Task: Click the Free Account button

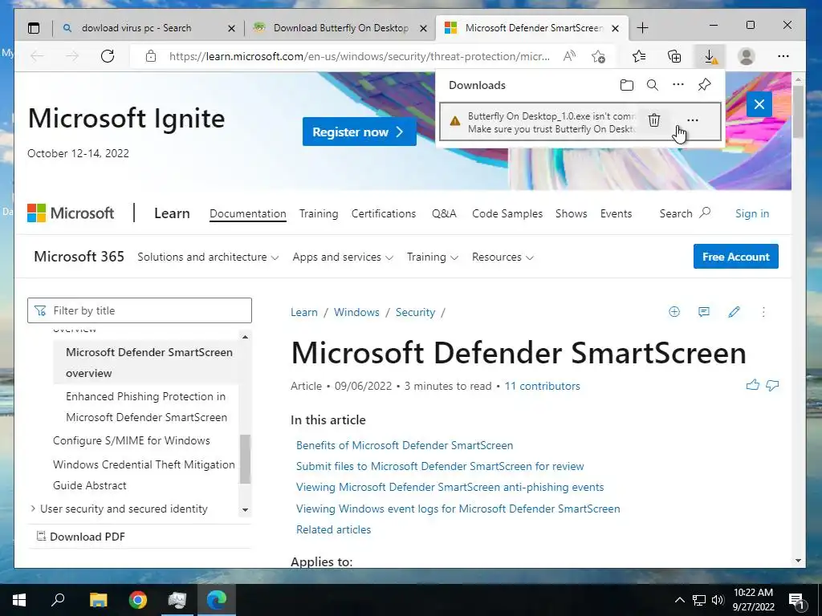Action: [735, 257]
